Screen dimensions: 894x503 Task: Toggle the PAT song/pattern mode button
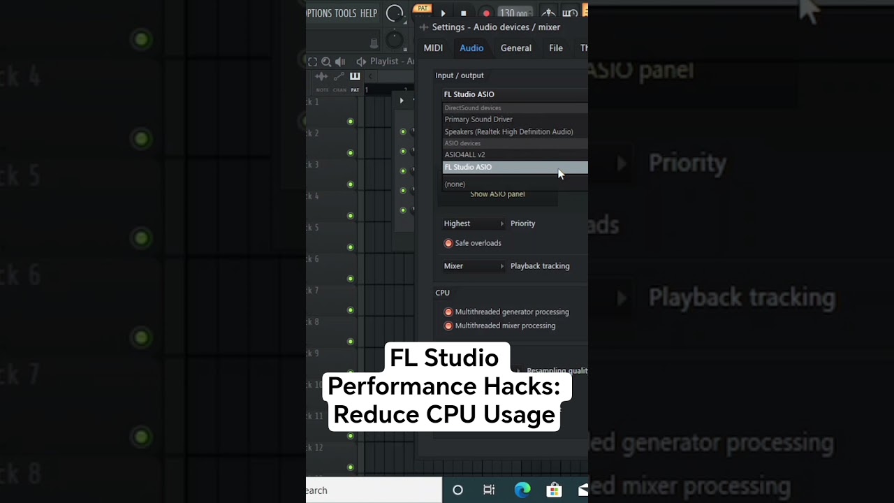point(422,8)
